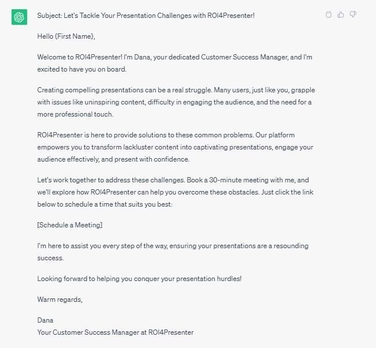376x348 pixels.
Task: Click the Welcome to ROI4Presenter paragraph
Action: 174,63
